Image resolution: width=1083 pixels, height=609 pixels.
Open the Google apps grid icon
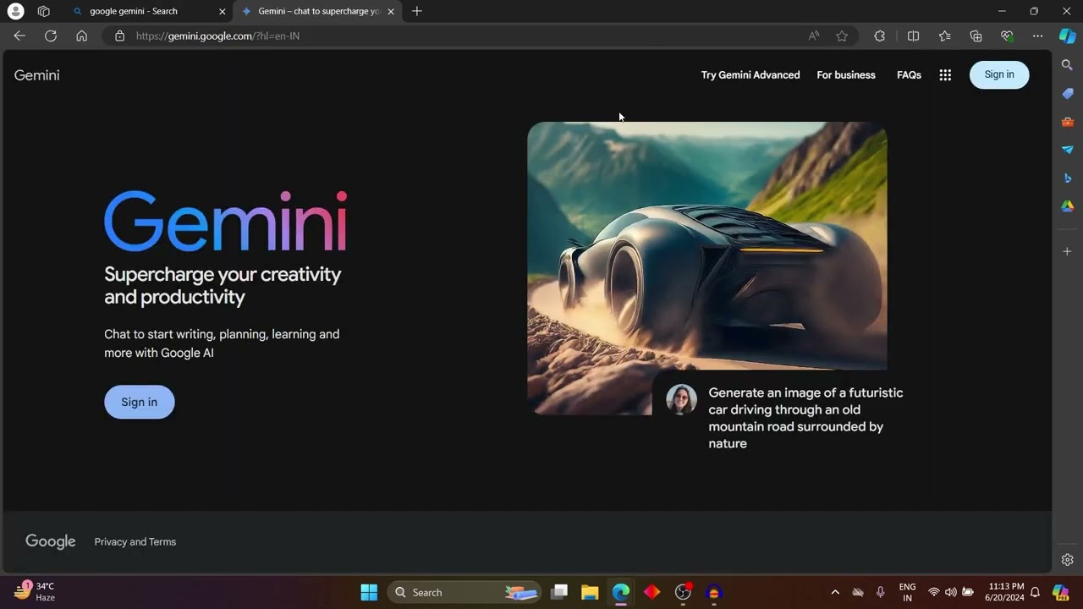tap(945, 75)
